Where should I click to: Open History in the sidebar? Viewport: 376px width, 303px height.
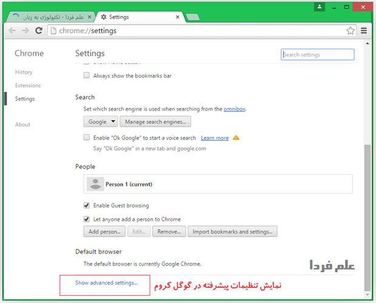[24, 72]
